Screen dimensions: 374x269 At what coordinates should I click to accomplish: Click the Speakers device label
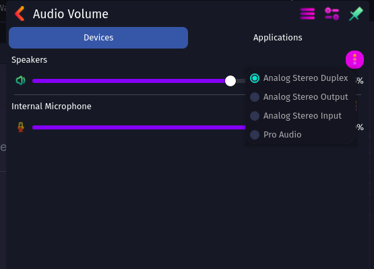pos(30,60)
